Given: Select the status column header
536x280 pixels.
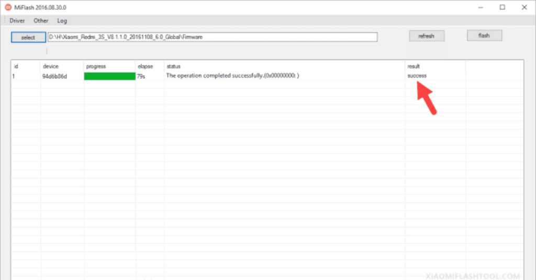Looking at the screenshot, I should click(173, 66).
